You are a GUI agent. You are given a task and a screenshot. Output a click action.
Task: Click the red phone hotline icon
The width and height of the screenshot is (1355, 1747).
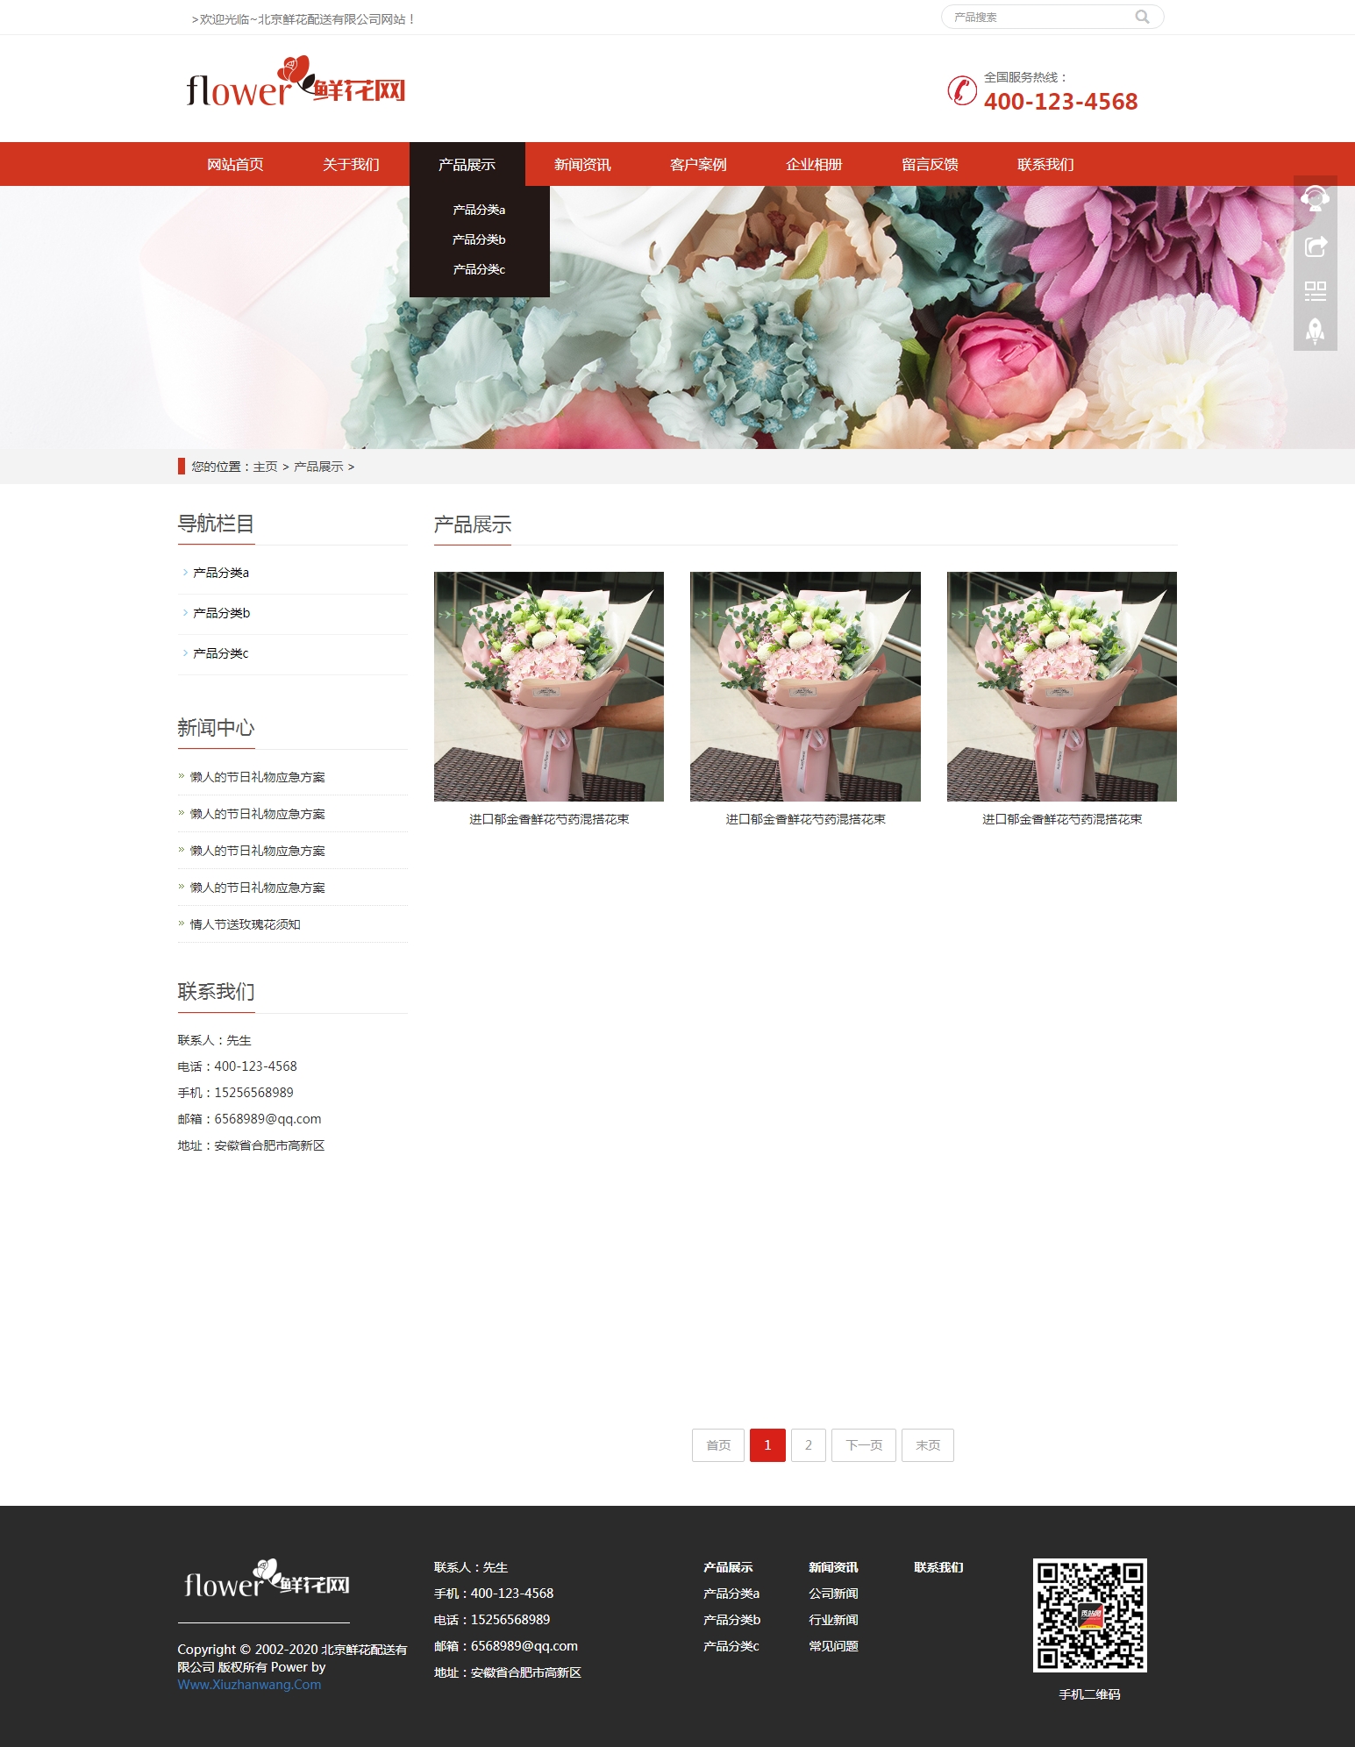point(962,90)
